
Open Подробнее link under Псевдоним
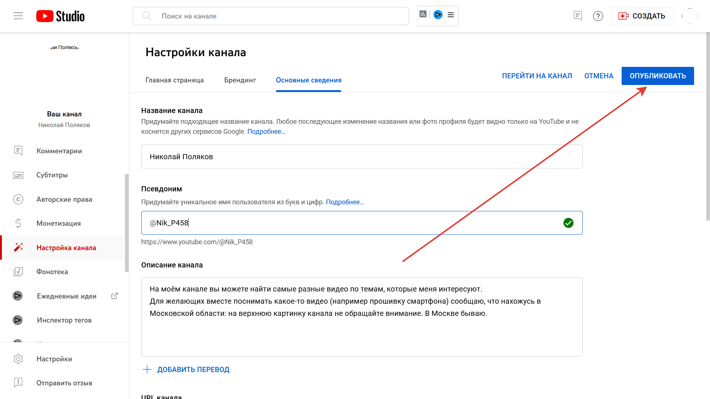[345, 202]
